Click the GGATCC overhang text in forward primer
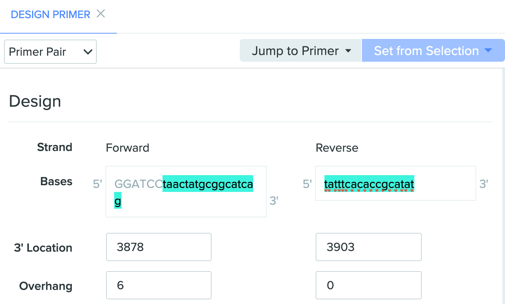 [x=138, y=184]
